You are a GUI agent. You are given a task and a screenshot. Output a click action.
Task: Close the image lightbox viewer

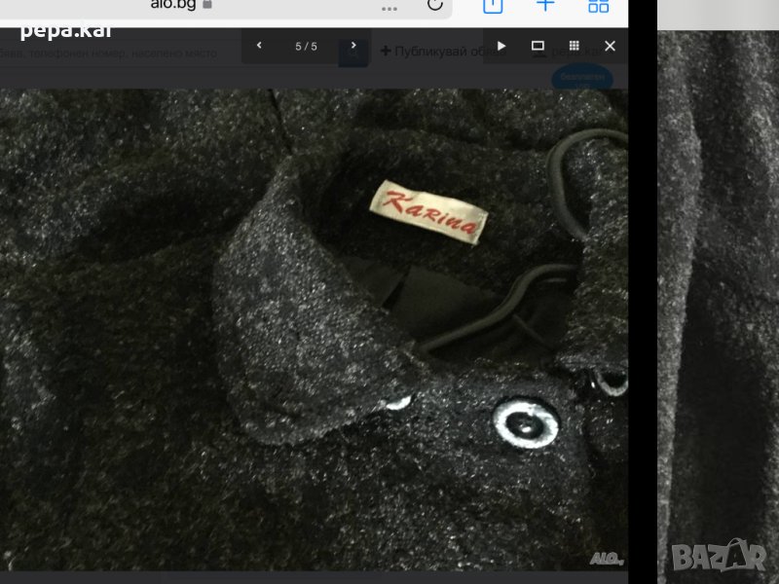pyautogui.click(x=610, y=46)
